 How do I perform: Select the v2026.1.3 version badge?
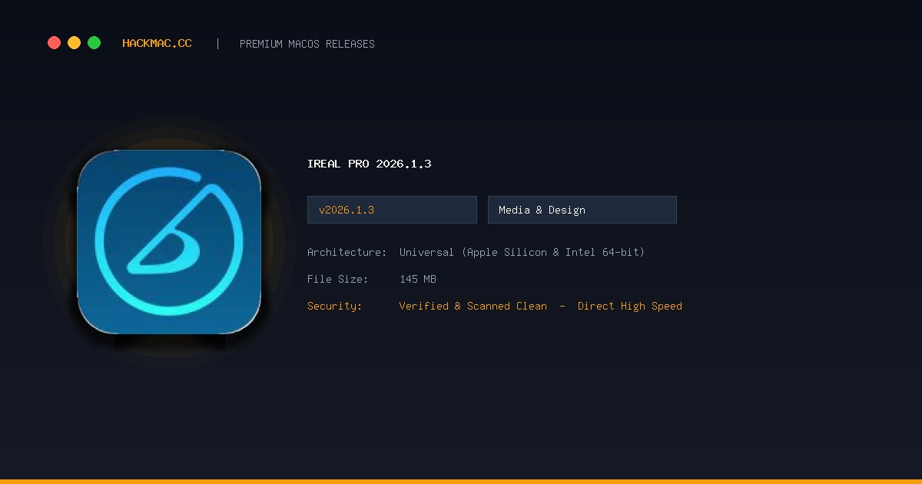(x=392, y=210)
